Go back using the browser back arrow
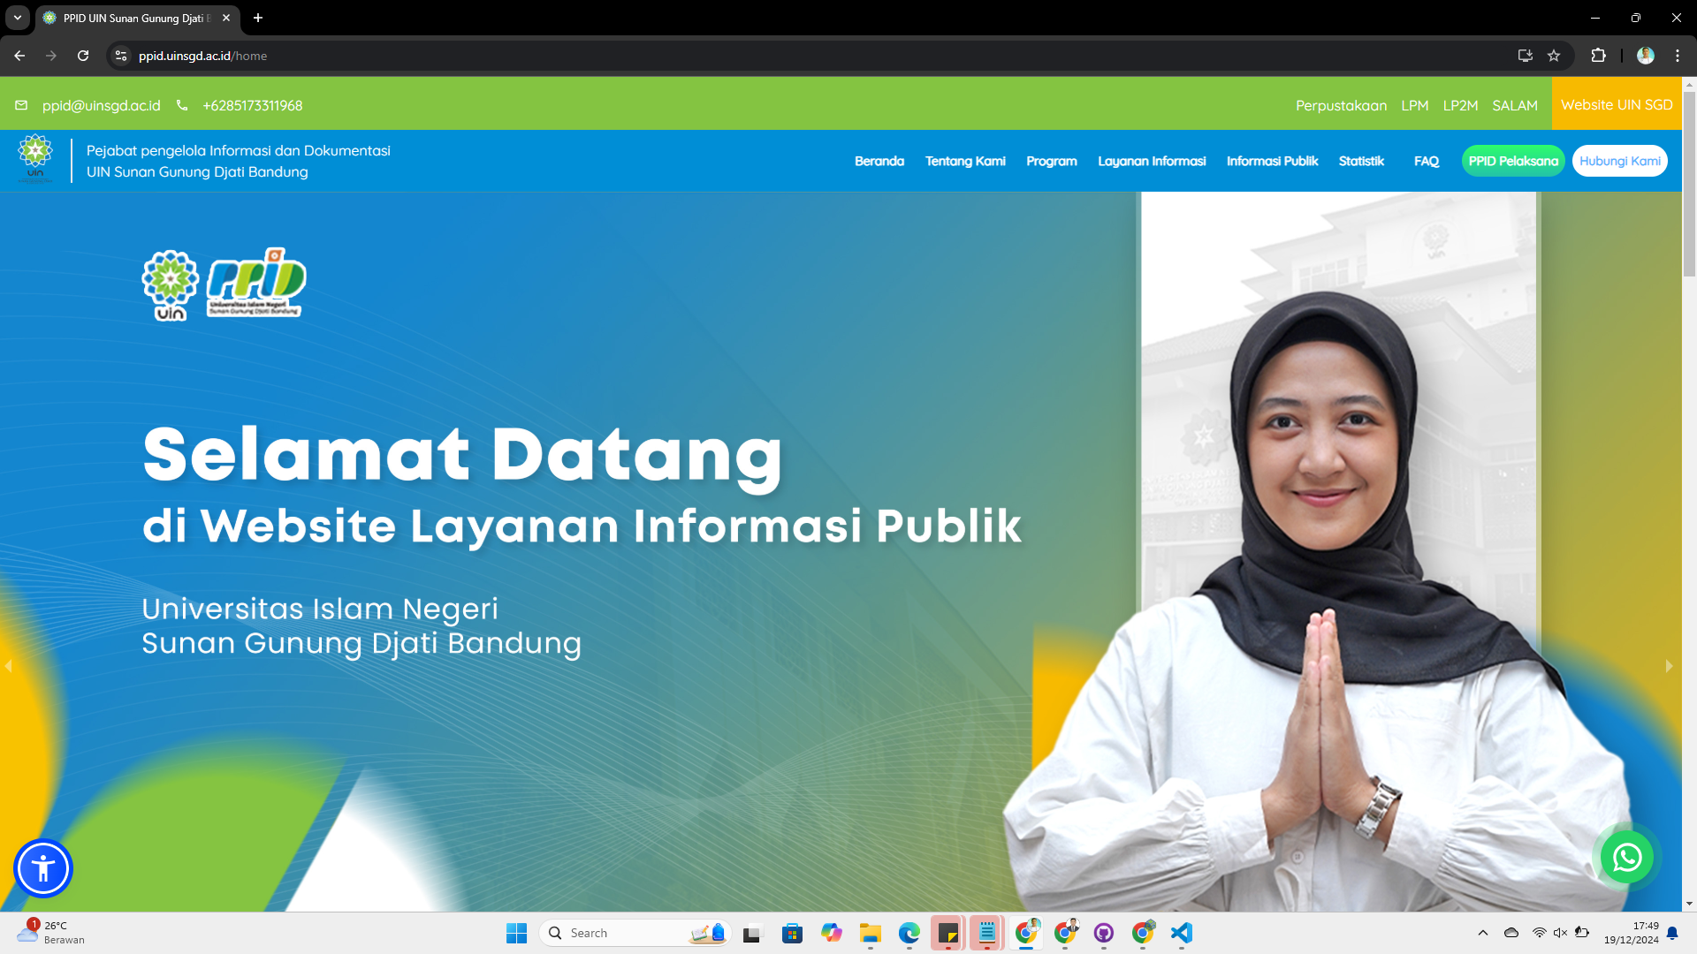Viewport: 1697px width, 954px height. pyautogui.click(x=19, y=56)
